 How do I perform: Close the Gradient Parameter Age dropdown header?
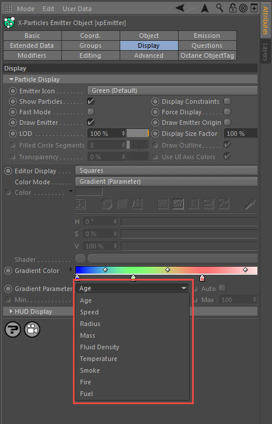tap(132, 288)
